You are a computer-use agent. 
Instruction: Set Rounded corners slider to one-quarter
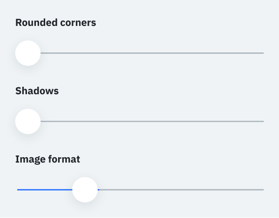pos(79,53)
